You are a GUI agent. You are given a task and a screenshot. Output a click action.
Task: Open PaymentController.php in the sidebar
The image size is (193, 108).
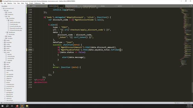click(x=16, y=28)
